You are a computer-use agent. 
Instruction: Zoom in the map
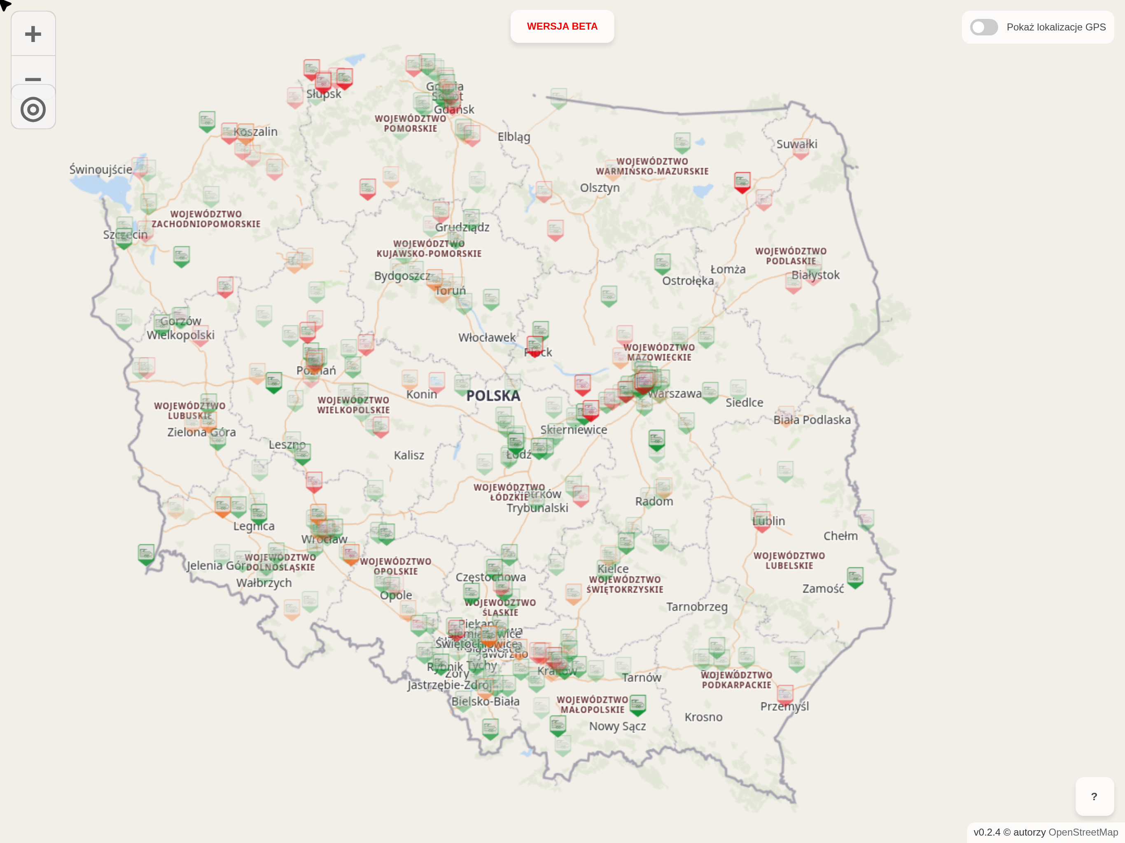click(x=33, y=34)
